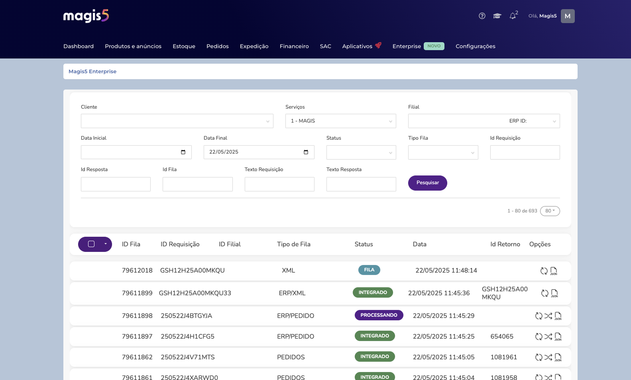Click the Texto Requisição field

279,184
